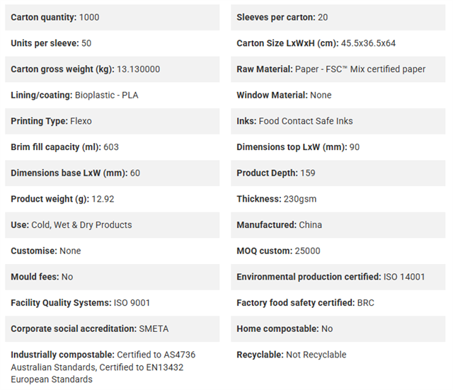Click the Printing Type Flexo row
The width and height of the screenshot is (453, 390).
[x=112, y=121]
